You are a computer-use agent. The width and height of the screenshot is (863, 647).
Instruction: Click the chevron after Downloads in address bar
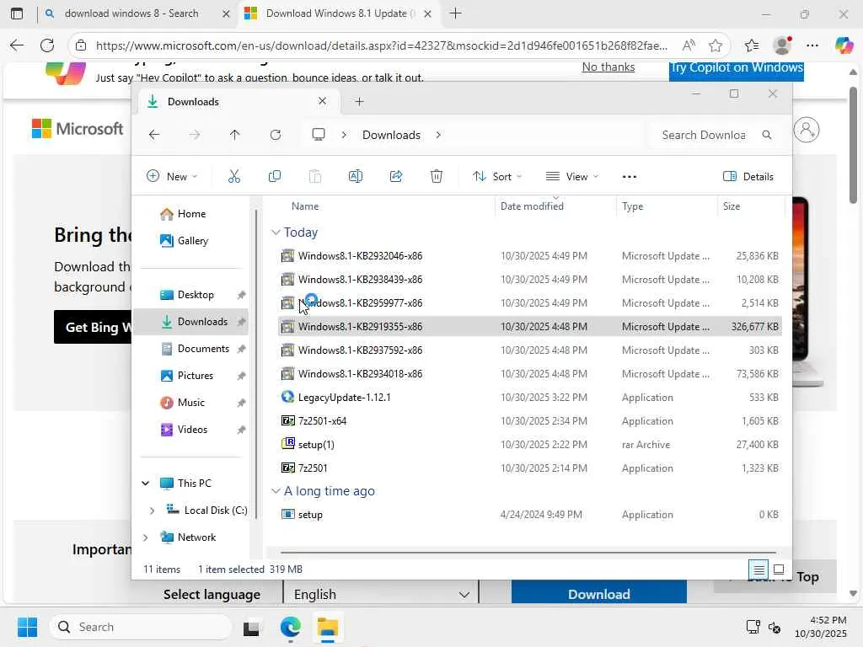[x=438, y=135]
